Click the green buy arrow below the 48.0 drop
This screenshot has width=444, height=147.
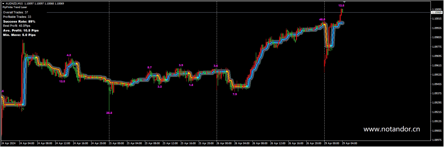(331, 50)
